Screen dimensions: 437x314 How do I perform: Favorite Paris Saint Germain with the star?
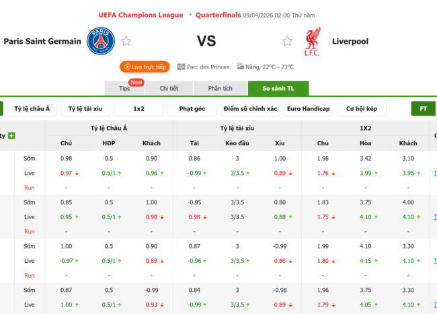(x=126, y=41)
